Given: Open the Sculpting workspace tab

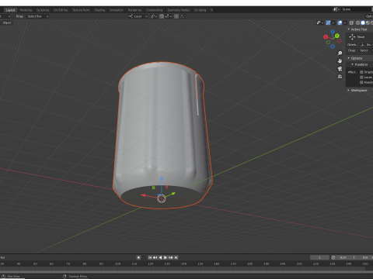Looking at the screenshot, I should click(43, 10).
